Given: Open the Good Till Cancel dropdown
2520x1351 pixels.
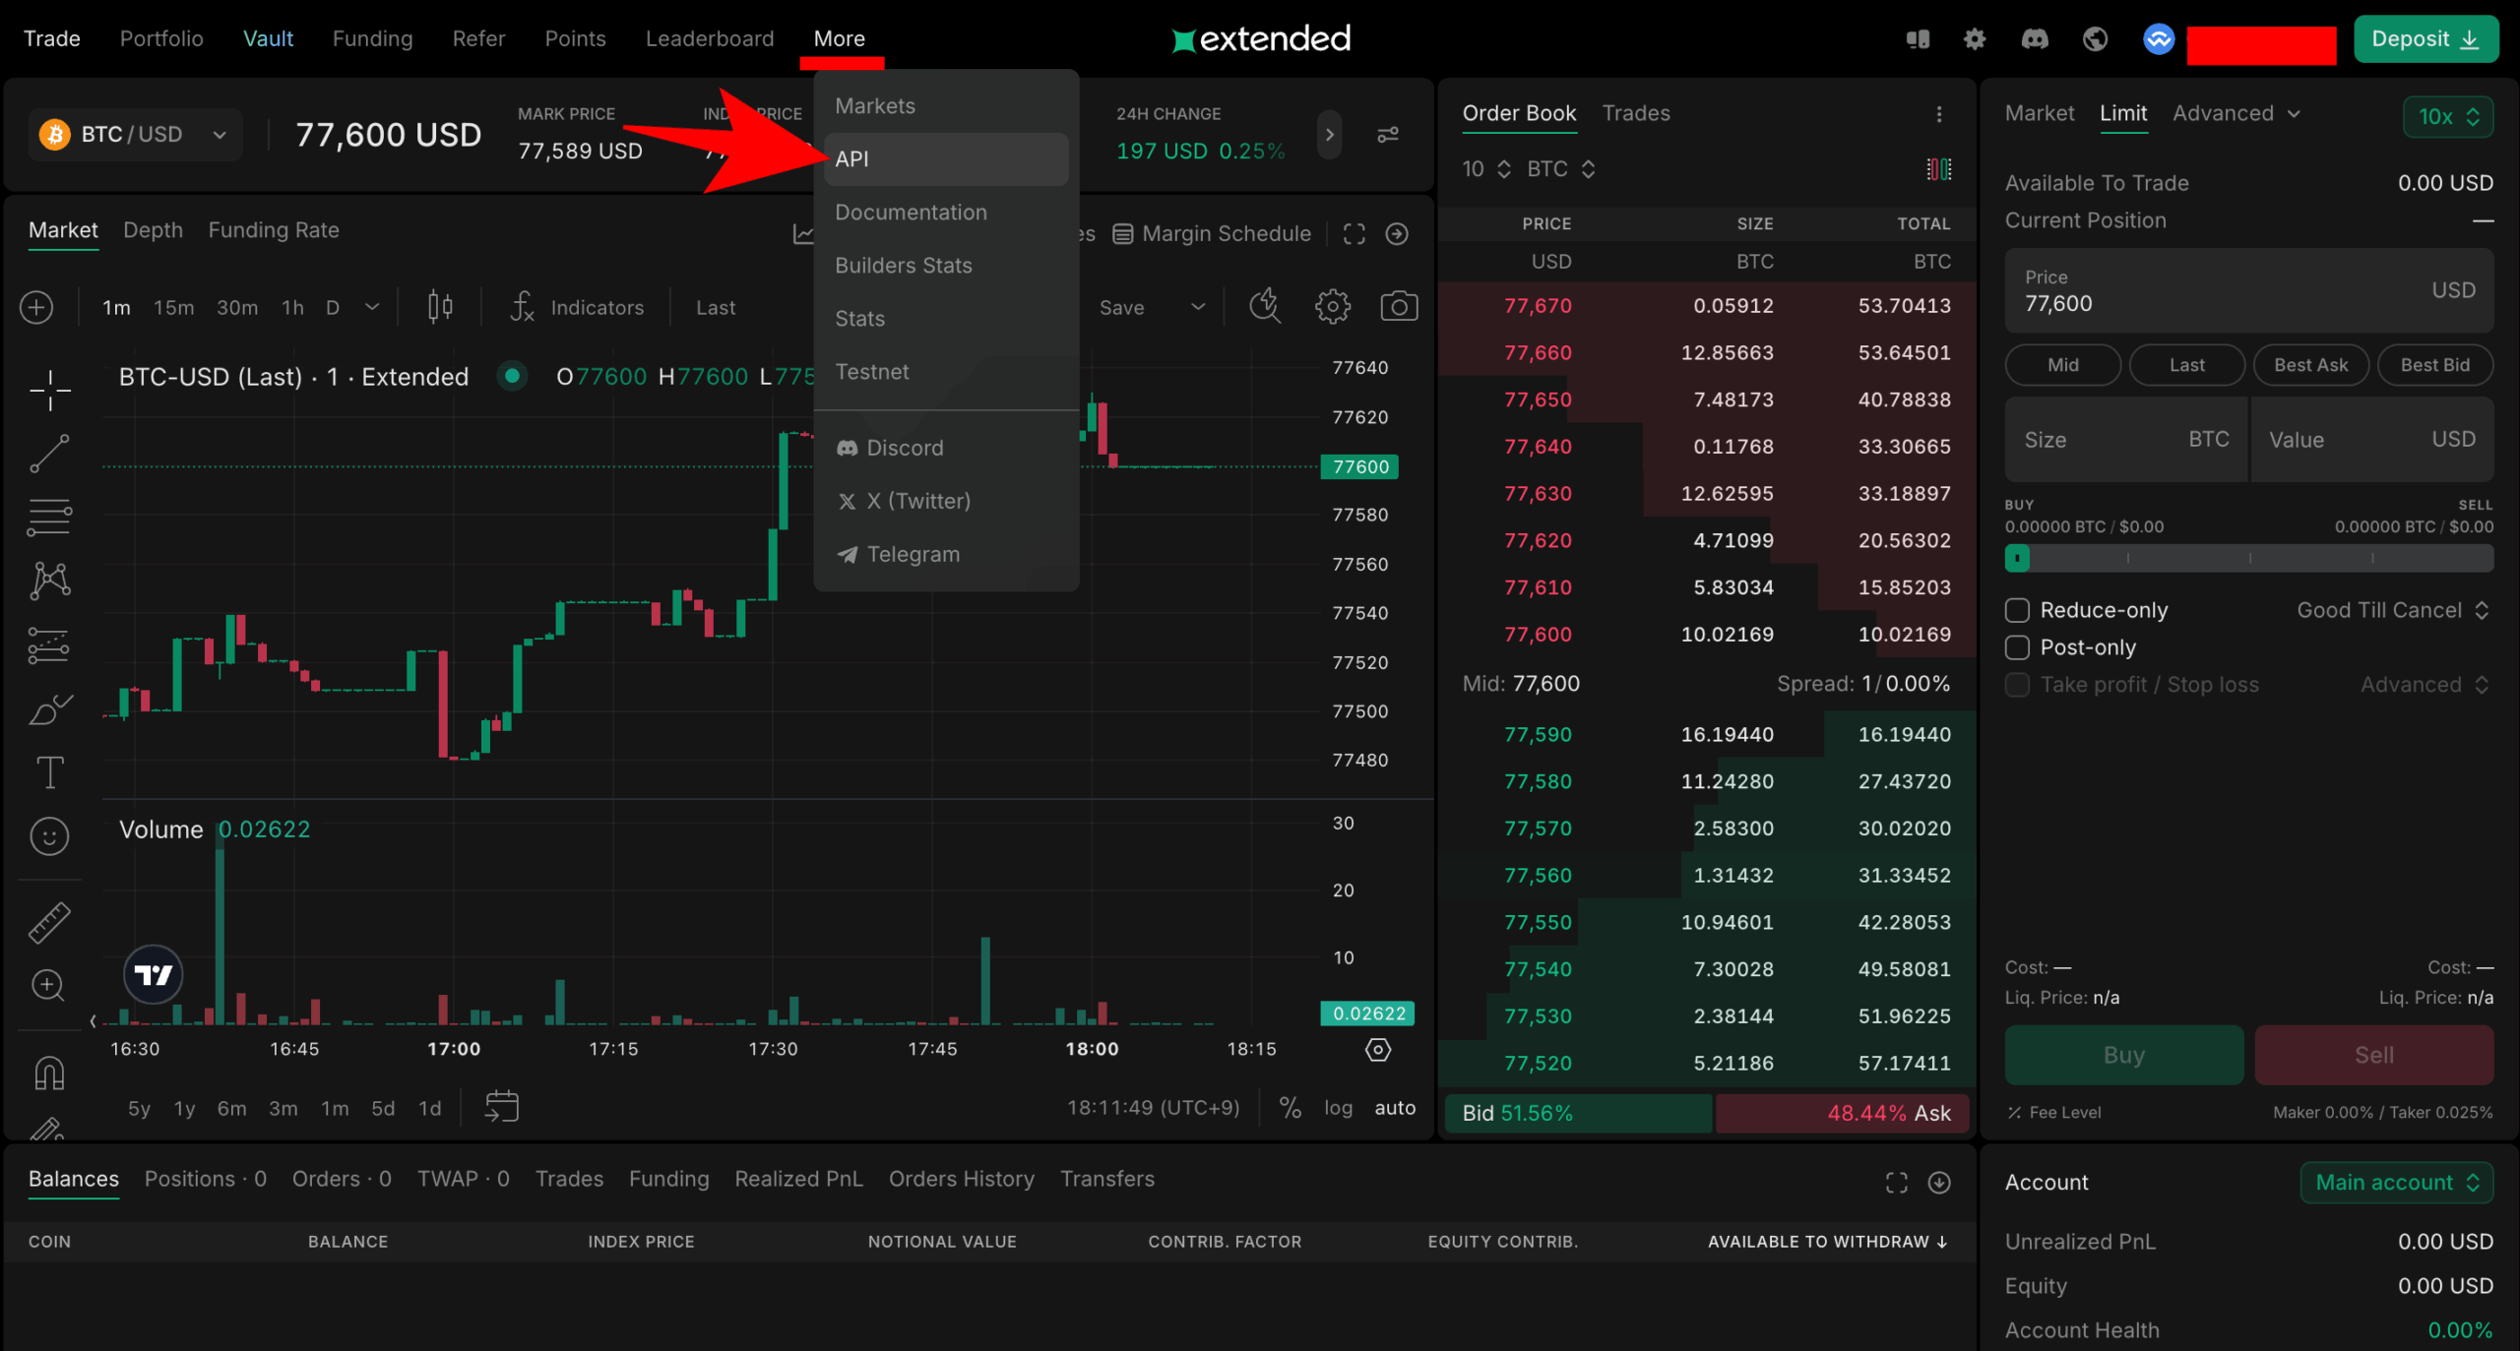Looking at the screenshot, I should 2393,610.
